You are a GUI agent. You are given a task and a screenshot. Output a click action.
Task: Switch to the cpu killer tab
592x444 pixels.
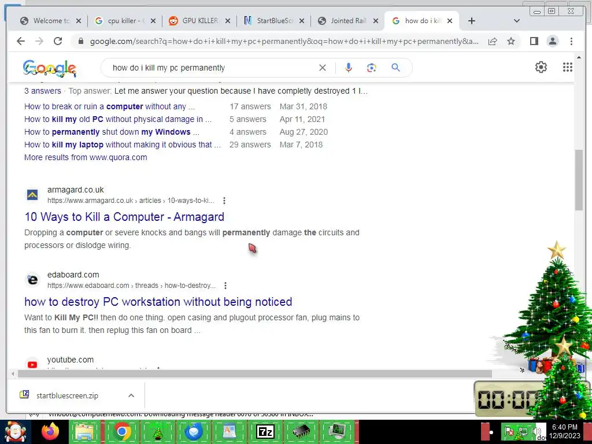point(125,21)
